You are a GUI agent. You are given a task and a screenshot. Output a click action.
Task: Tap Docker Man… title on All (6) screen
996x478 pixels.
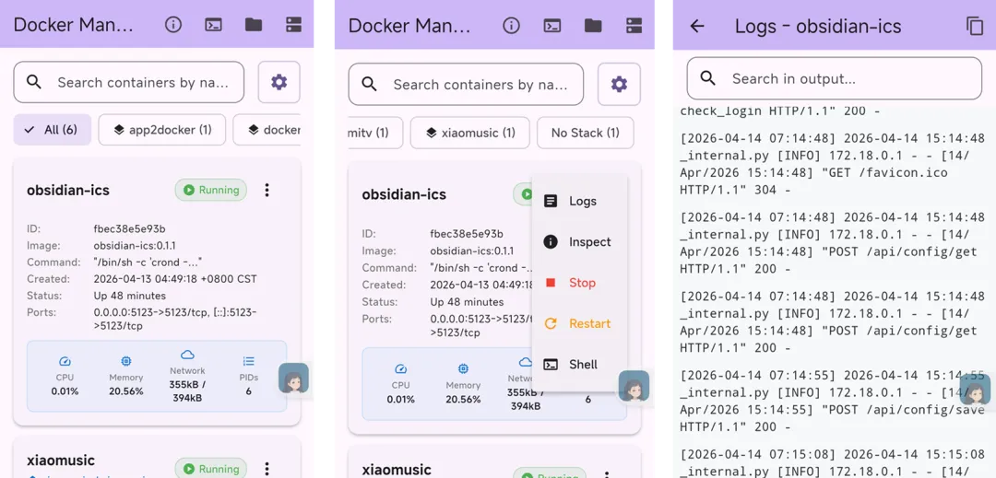coord(74,25)
